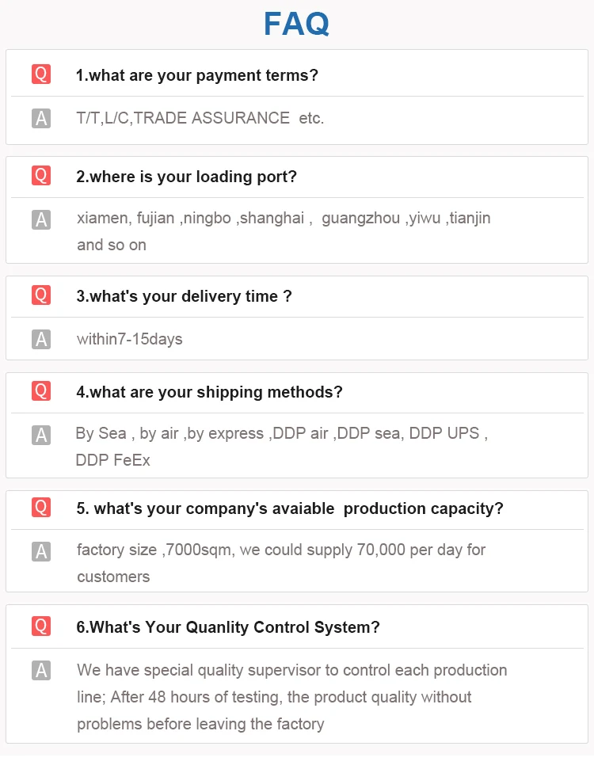The height and width of the screenshot is (769, 594).
Task: Click the red Q icon for delivery time question
Action: [x=41, y=295]
